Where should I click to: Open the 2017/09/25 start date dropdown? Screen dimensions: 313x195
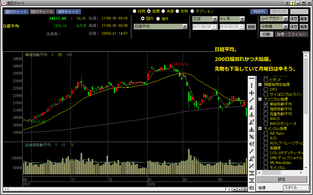point(215,27)
